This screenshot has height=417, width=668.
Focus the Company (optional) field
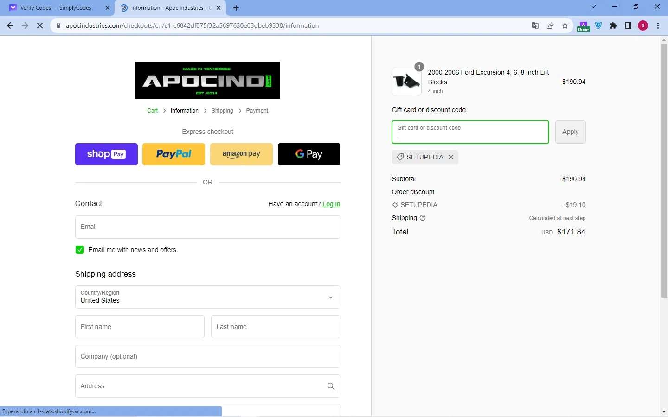[x=208, y=356]
